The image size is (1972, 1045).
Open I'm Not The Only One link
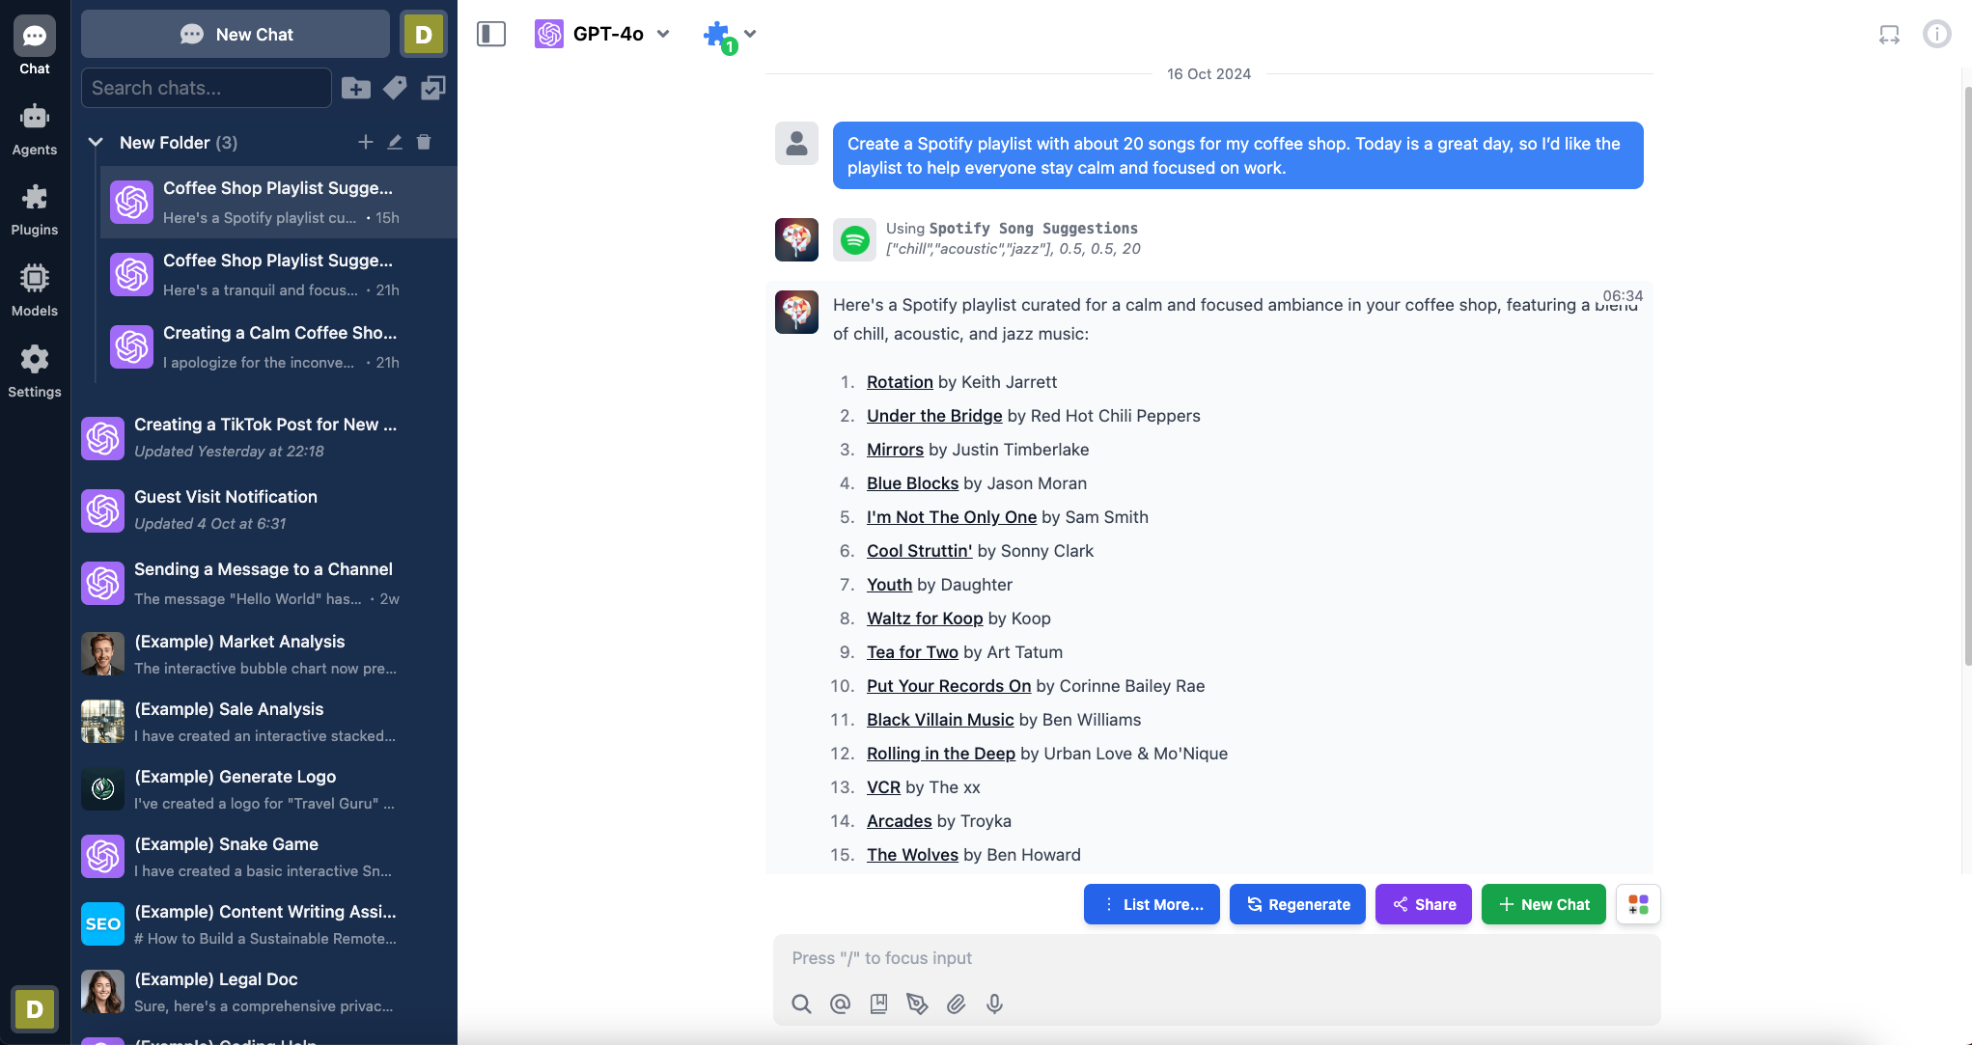pyautogui.click(x=952, y=517)
